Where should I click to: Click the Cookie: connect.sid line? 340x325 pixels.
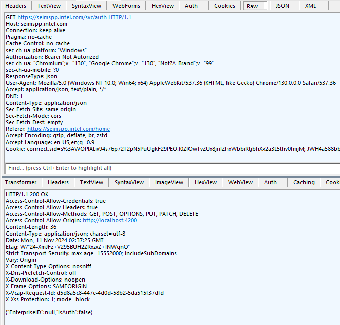click(x=173, y=149)
